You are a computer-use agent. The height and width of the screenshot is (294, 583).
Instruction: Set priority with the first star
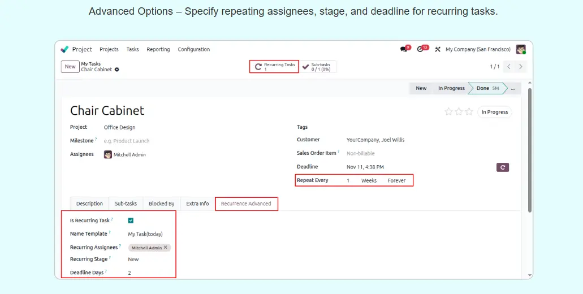pos(448,112)
